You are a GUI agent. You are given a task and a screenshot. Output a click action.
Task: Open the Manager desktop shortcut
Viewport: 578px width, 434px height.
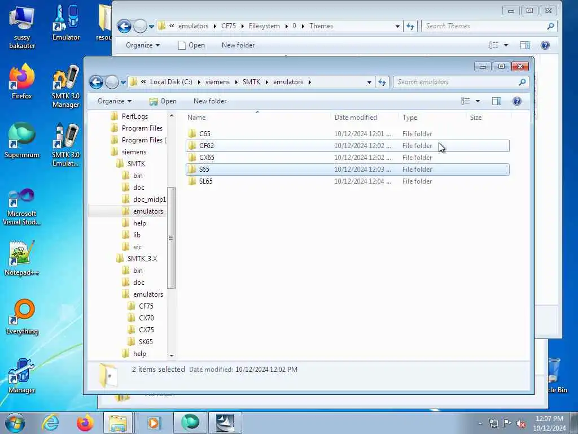tap(22, 376)
